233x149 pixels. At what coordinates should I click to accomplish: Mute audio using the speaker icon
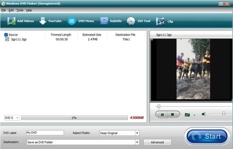tap(203, 114)
